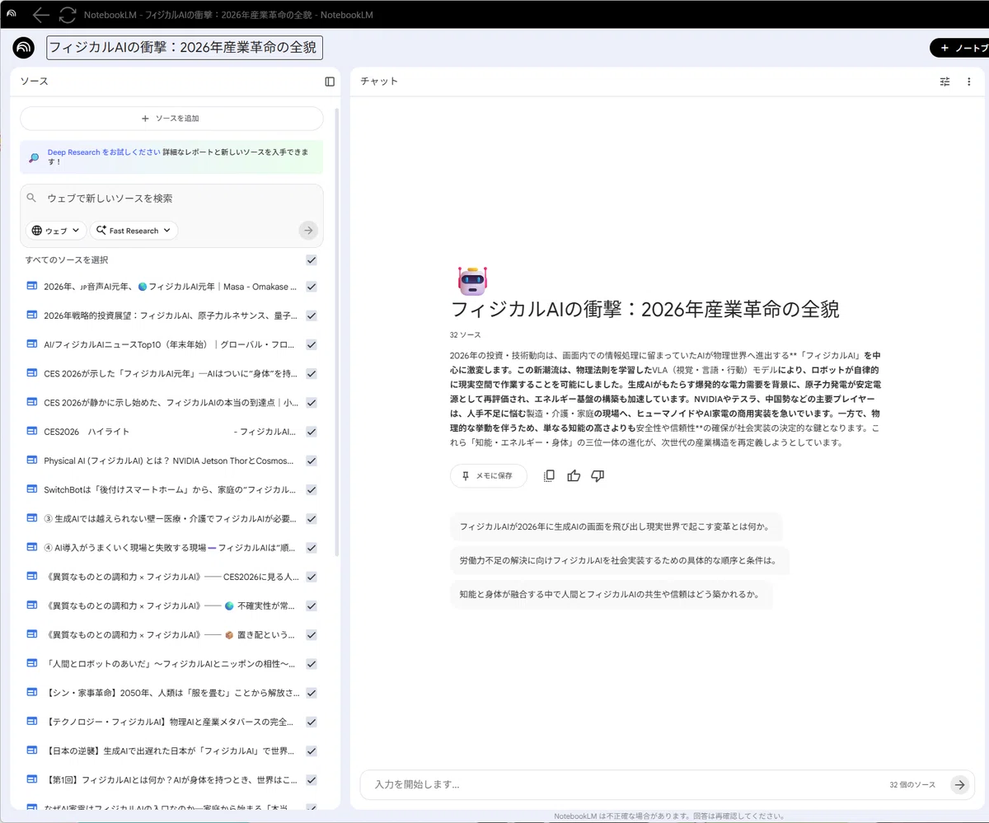Open source "④ AI導入がうまくいく現場と失敗する現場"

(x=171, y=547)
